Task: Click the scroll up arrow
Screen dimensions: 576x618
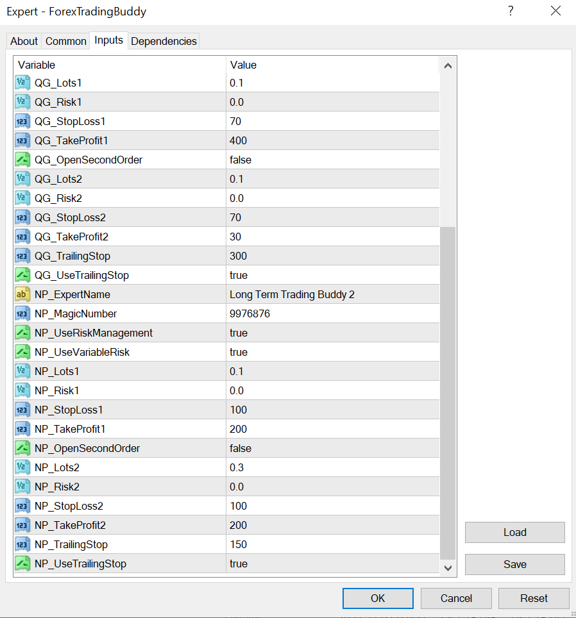Action: (448, 66)
